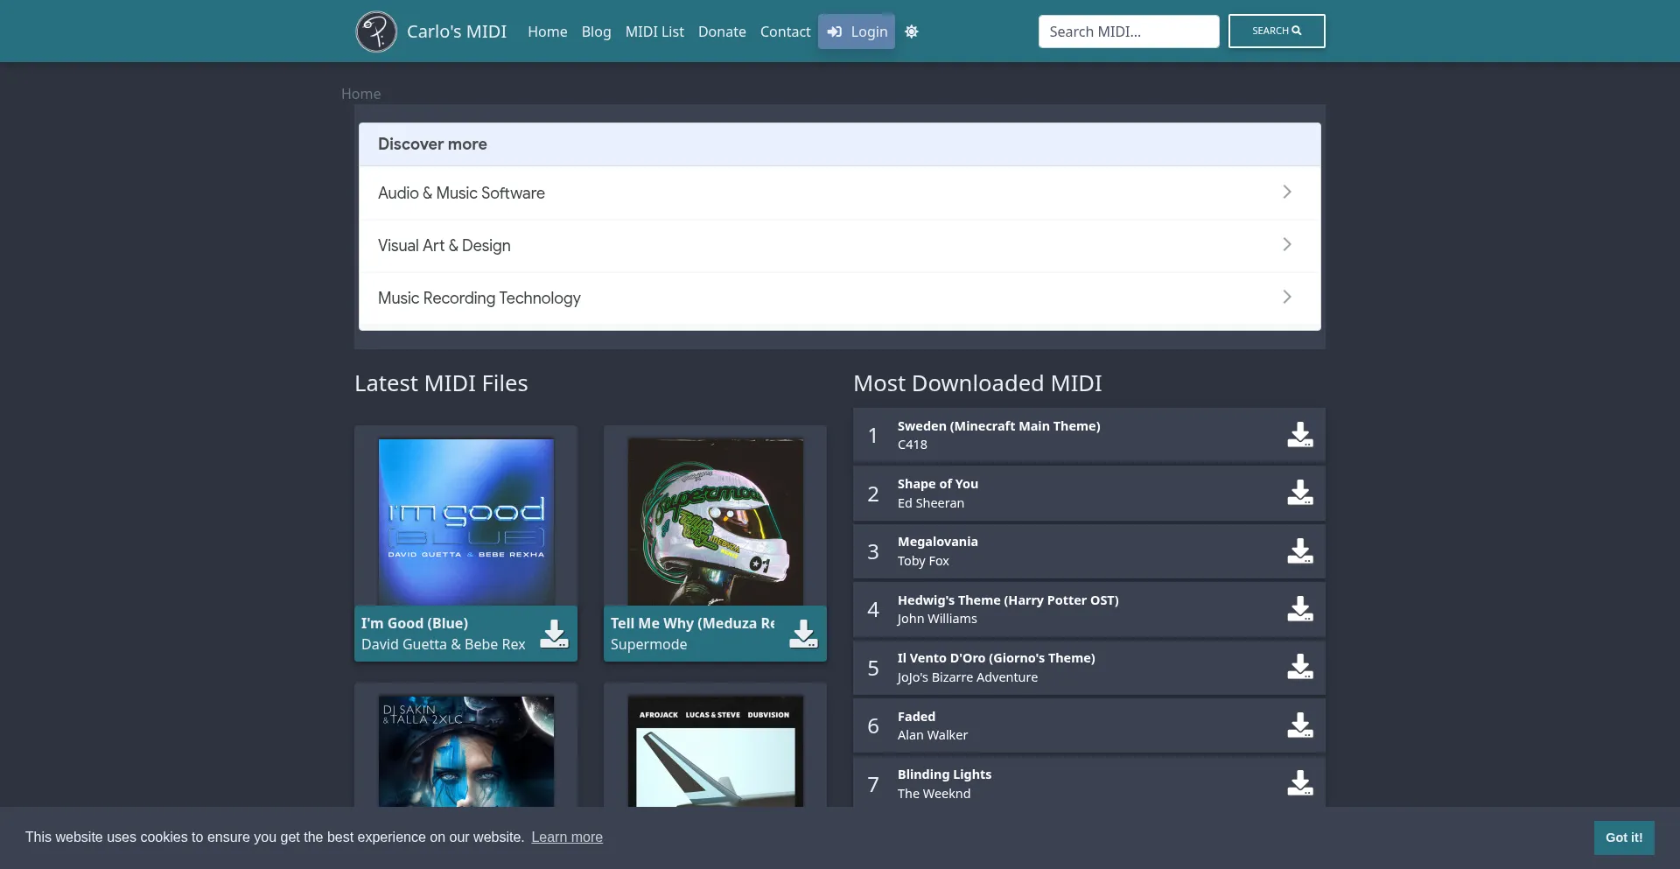Focus the Search MIDI input field
Viewport: 1680px width, 869px height.
1129,32
